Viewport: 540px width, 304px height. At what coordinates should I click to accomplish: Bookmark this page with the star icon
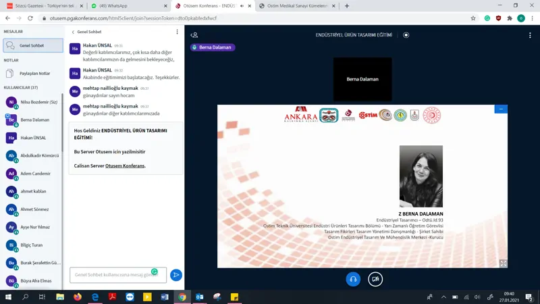click(x=473, y=18)
